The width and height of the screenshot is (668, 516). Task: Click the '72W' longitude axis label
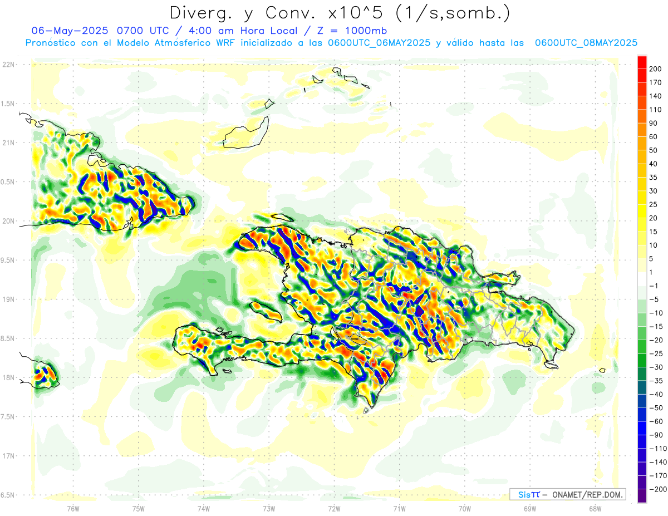click(x=334, y=508)
